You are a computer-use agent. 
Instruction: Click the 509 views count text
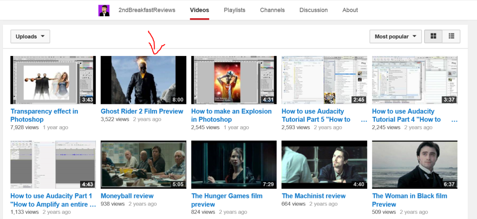coord(384,212)
